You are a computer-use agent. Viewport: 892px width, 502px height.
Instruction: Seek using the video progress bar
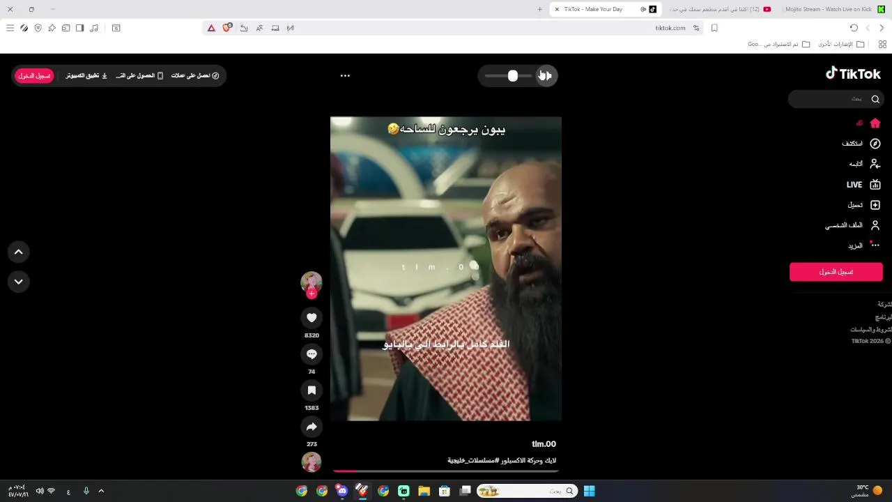(x=446, y=471)
